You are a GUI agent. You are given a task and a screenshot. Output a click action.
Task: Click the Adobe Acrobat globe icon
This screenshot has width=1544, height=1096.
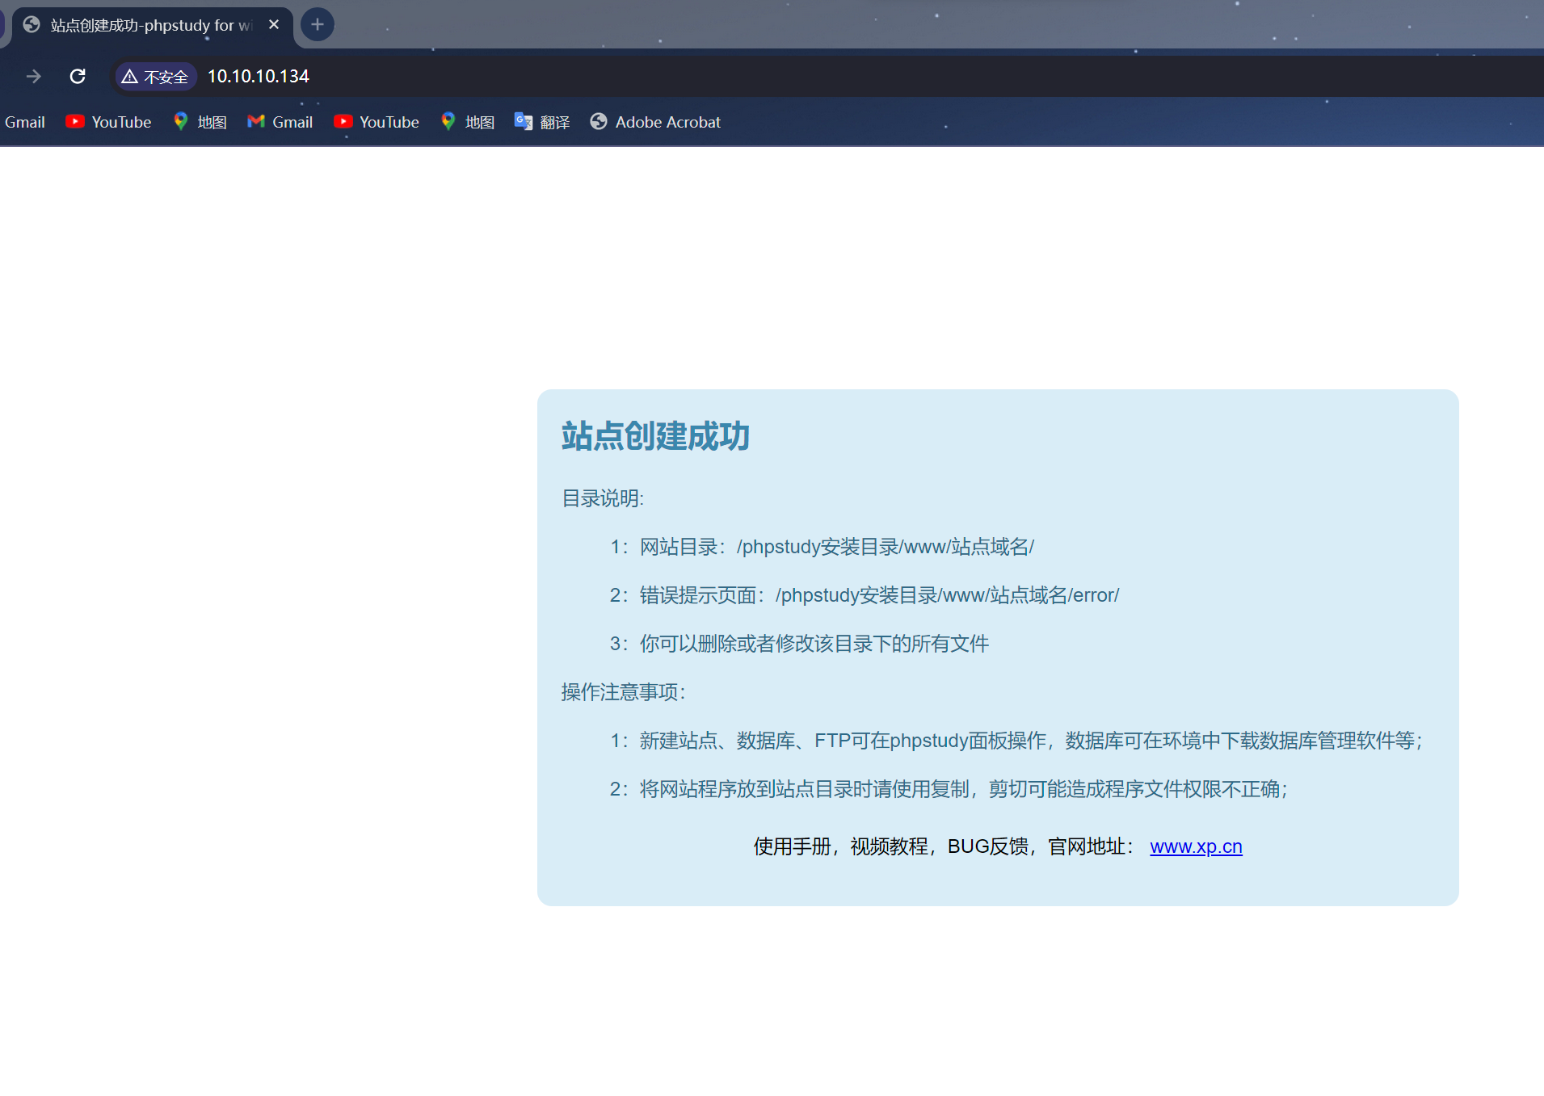(599, 122)
